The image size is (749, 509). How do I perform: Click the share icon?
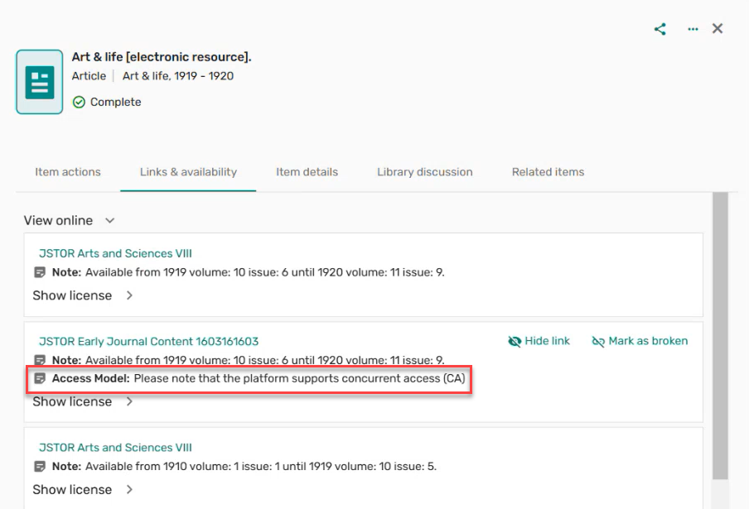(660, 29)
